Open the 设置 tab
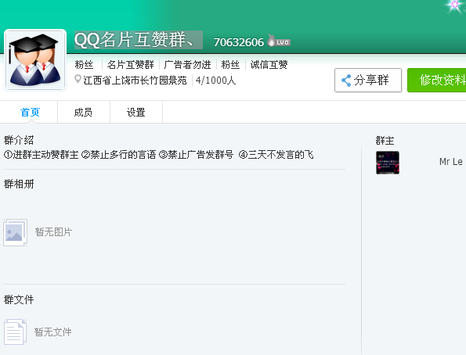This screenshot has height=355, width=466. [136, 112]
